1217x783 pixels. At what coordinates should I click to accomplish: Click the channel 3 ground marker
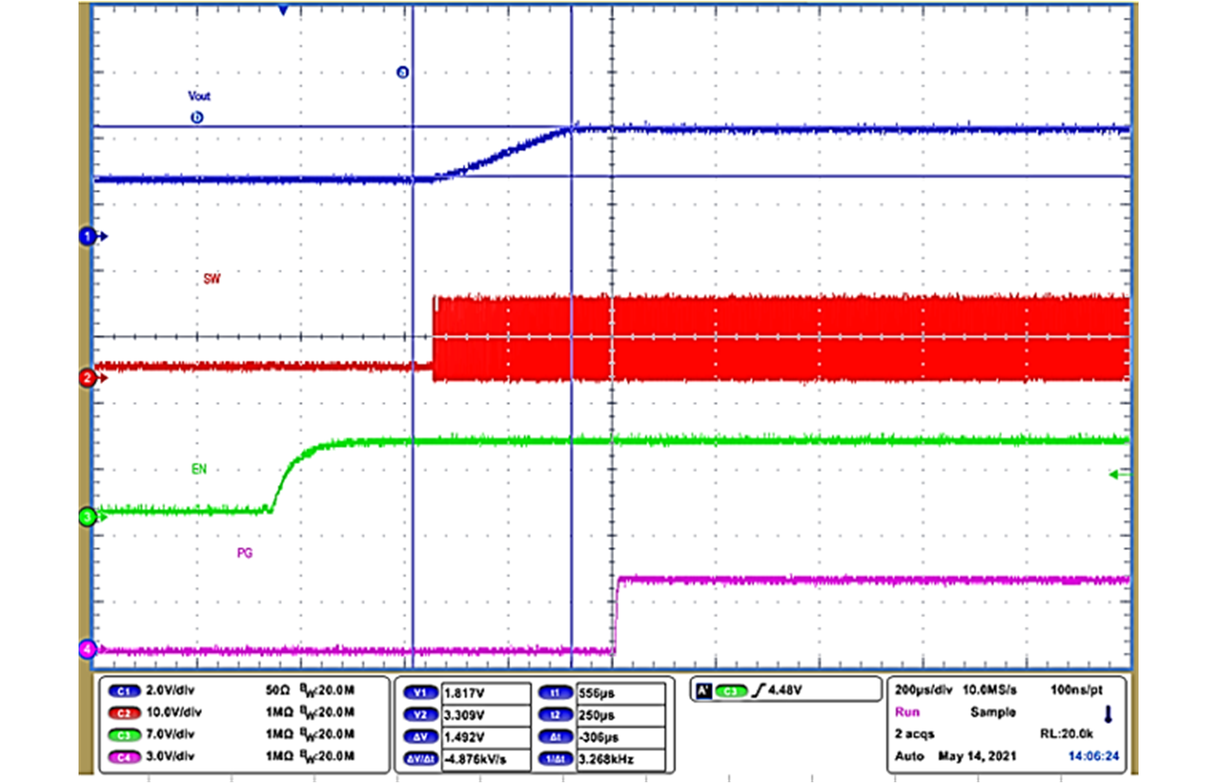point(88,517)
